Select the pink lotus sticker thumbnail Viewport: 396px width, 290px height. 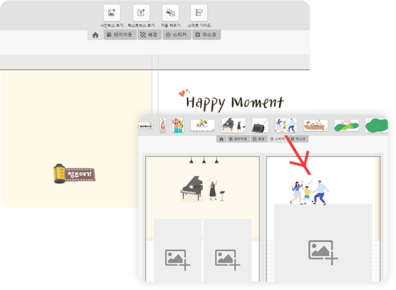(346, 125)
